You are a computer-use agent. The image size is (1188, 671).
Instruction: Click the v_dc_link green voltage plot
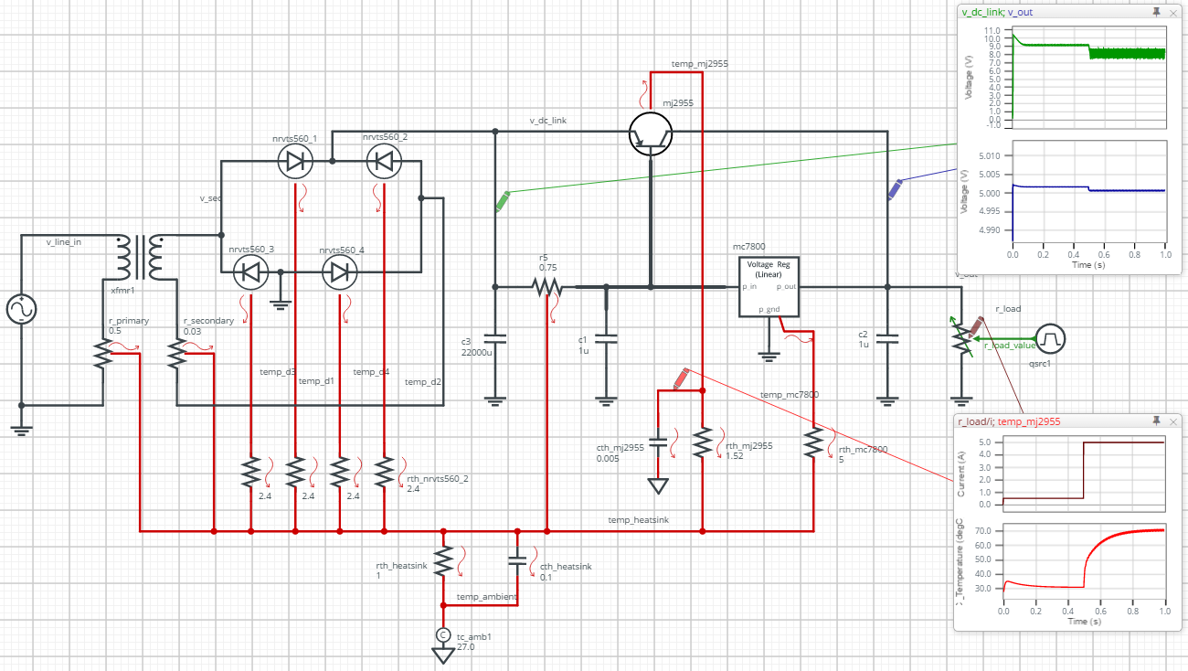pyautogui.click(x=1088, y=77)
